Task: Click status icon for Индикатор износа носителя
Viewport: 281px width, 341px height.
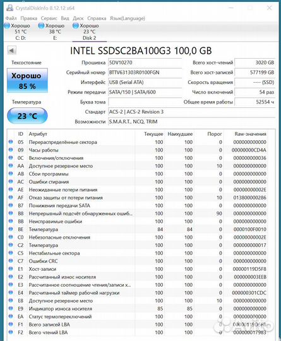Action: click(11, 308)
